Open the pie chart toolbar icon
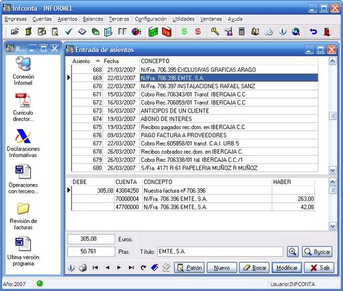The image size is (343, 291). 137,32
